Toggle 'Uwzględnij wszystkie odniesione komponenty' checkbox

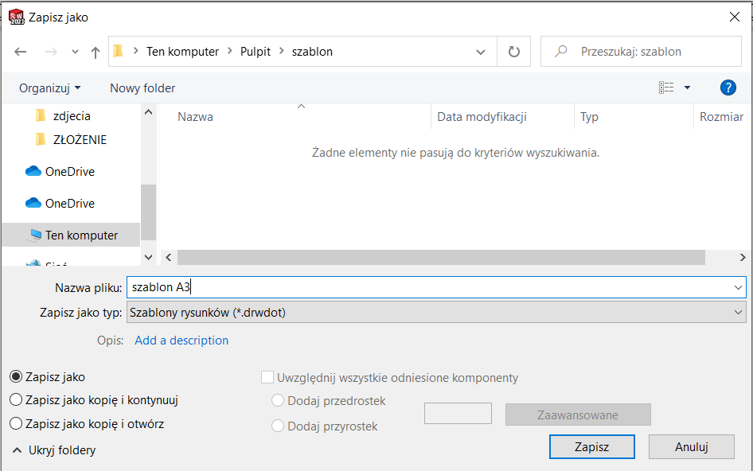(x=267, y=377)
